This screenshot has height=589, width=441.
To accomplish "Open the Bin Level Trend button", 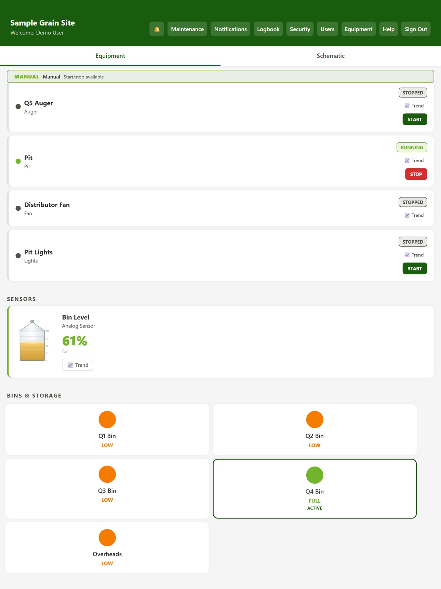I will (x=78, y=365).
